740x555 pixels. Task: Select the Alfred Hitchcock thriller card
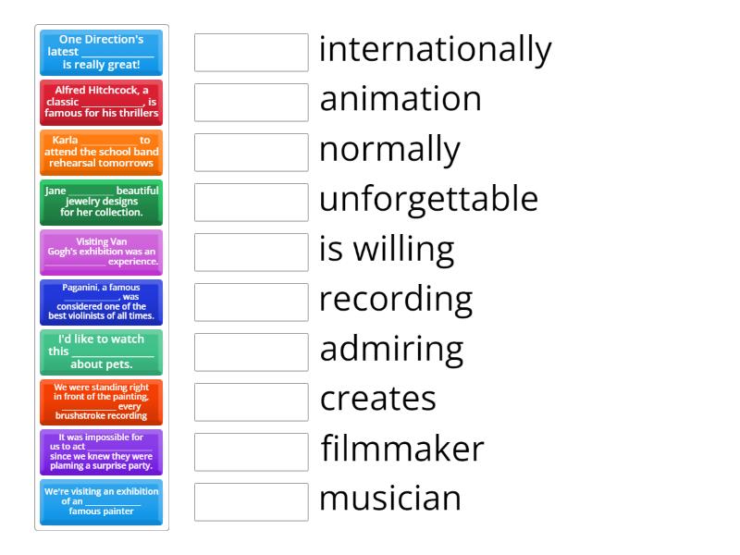coord(102,103)
